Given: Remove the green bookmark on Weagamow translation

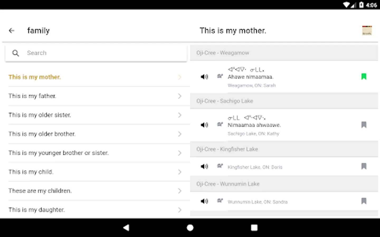Looking at the screenshot, I should 364,77.
